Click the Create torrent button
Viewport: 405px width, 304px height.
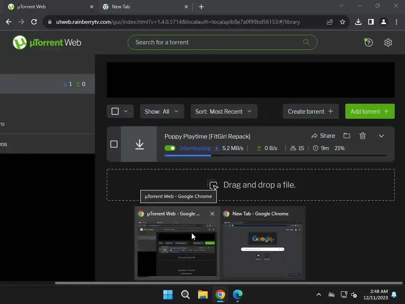click(311, 111)
